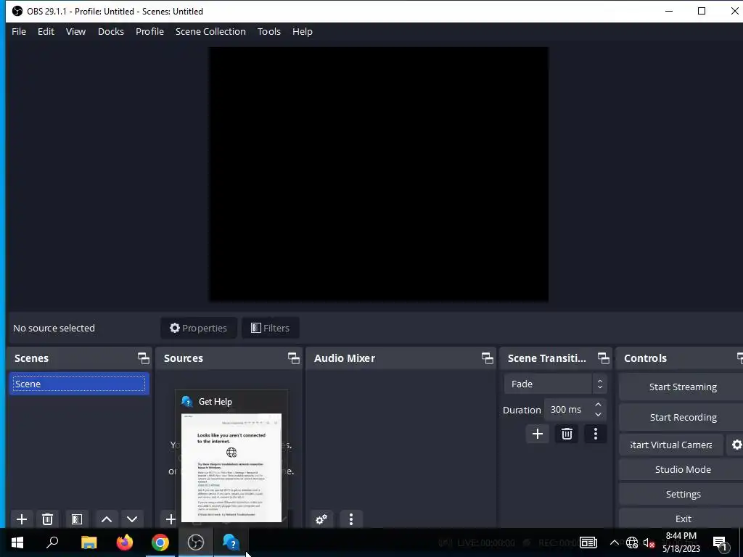The height and width of the screenshot is (557, 743).
Task: Click the Filters button
Action: coord(270,329)
